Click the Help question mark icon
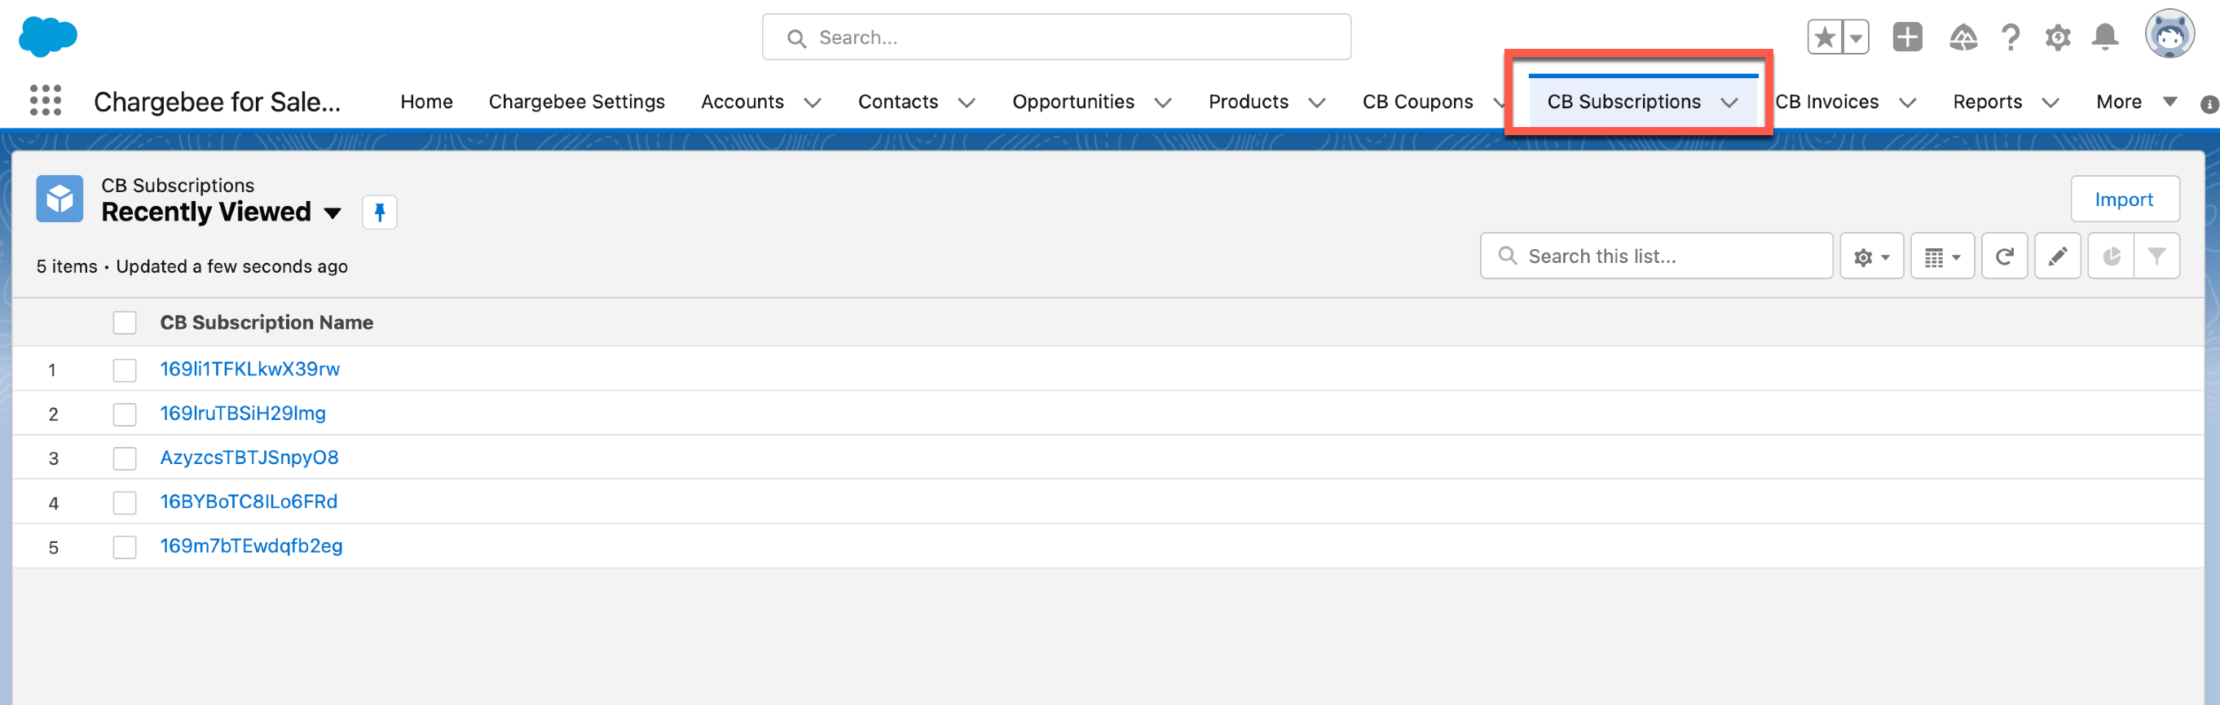2220x705 pixels. [2011, 37]
